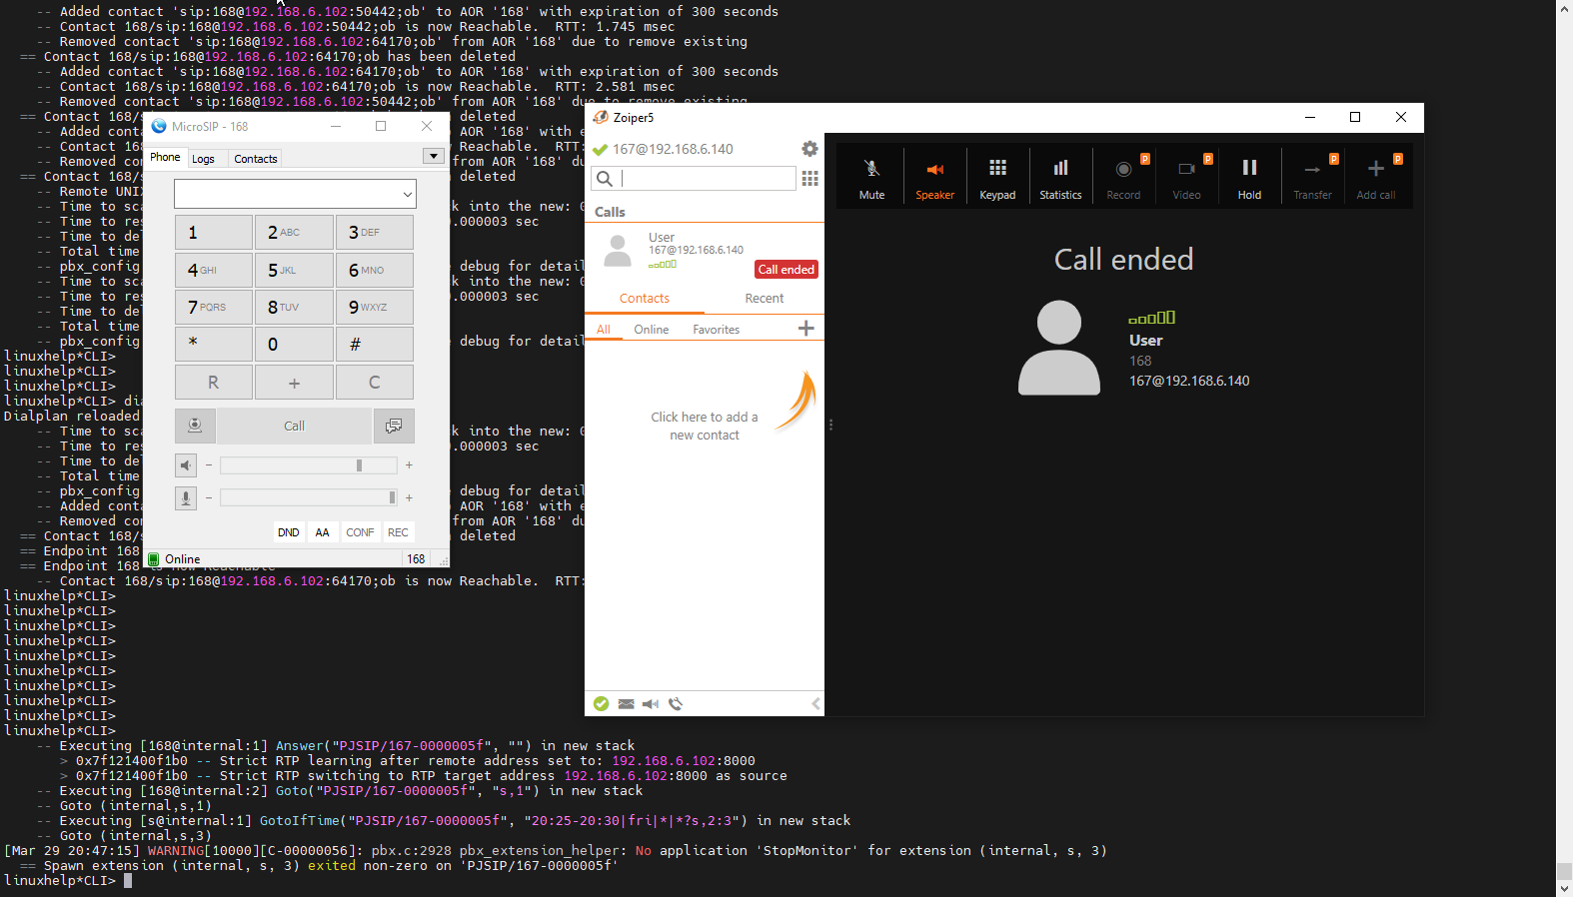
Task: Click the red Call ended badge
Action: pos(786,270)
